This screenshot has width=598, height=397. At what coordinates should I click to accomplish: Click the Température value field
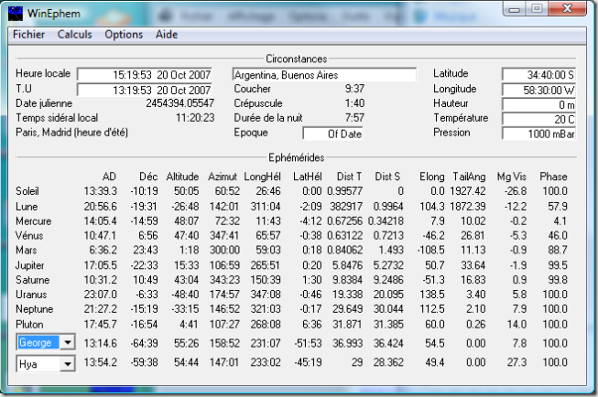click(538, 119)
